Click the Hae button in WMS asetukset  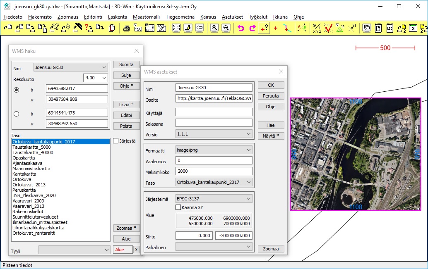click(271, 125)
